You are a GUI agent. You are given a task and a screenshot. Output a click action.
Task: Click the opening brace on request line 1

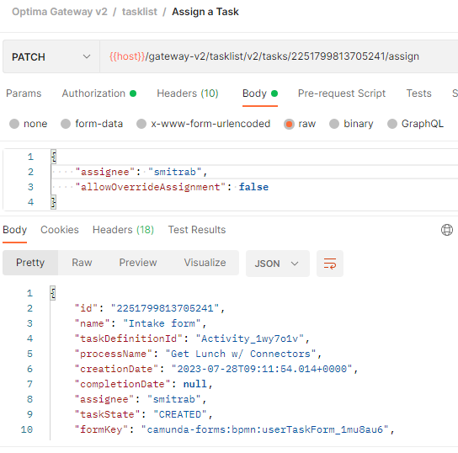53,157
